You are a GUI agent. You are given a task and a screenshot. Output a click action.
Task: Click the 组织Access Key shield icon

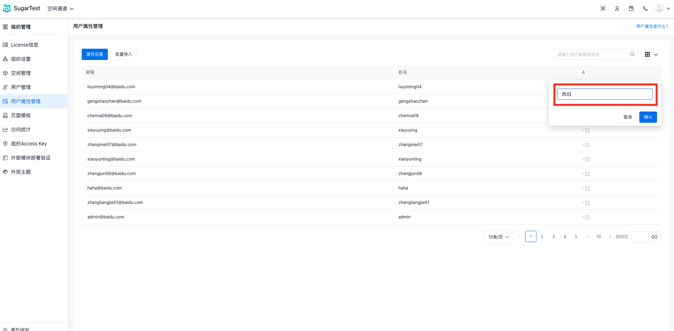(5, 144)
